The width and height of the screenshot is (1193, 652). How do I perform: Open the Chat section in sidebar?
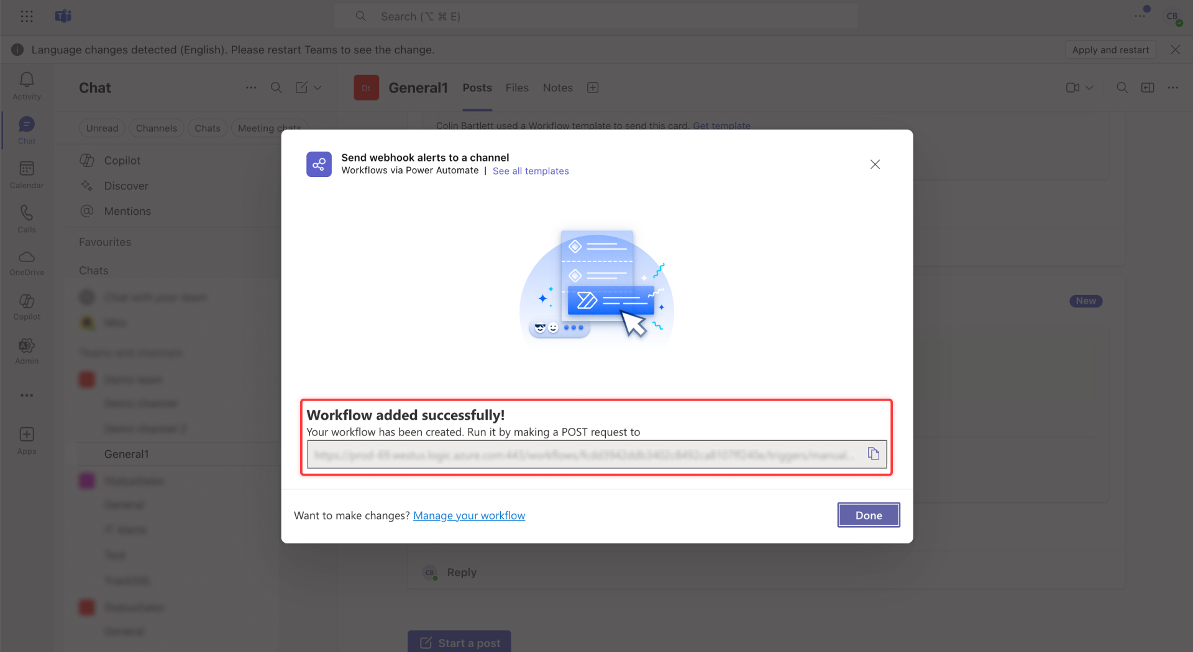[x=27, y=130]
